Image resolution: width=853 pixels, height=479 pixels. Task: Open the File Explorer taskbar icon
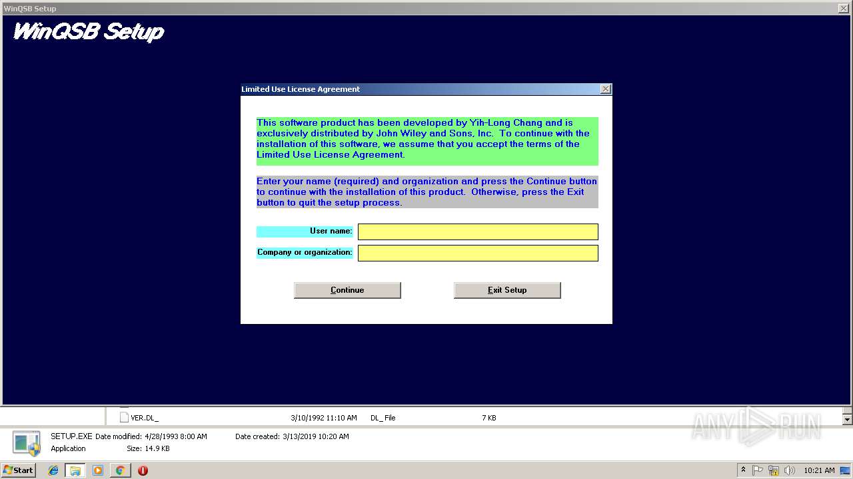75,470
